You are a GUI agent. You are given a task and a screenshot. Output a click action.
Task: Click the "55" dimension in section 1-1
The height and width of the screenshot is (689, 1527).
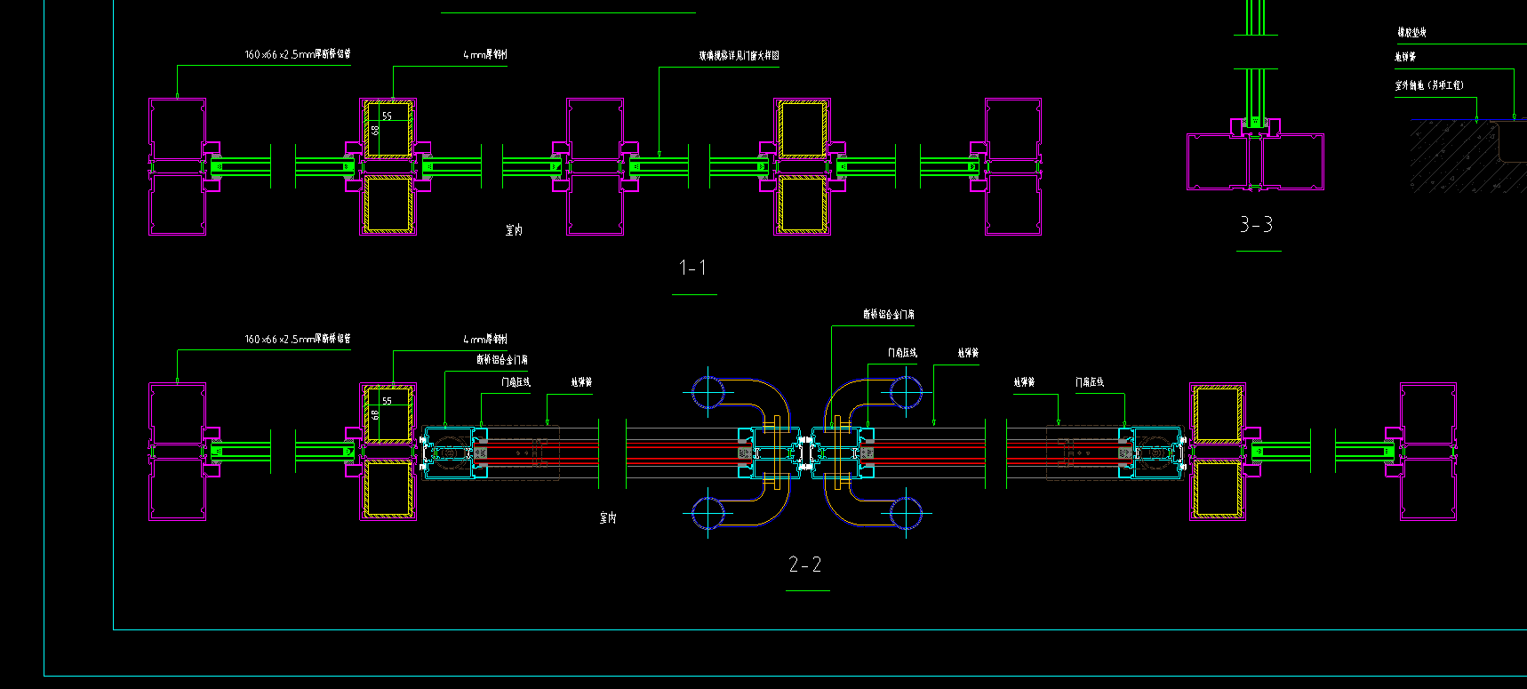click(387, 116)
